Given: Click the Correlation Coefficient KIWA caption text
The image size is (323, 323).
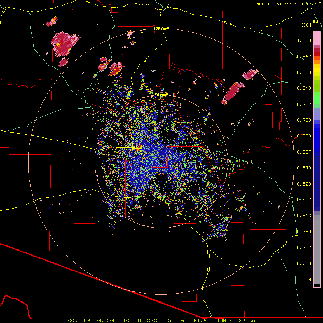Looking at the screenshot, I should (x=161, y=320).
